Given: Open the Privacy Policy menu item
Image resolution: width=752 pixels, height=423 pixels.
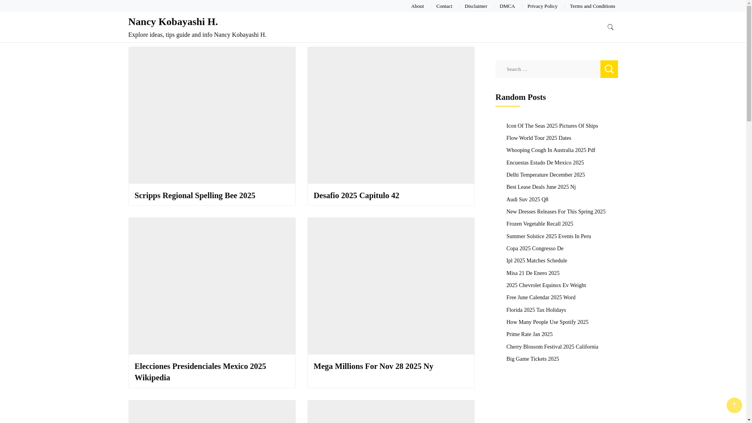Looking at the screenshot, I should point(542,6).
